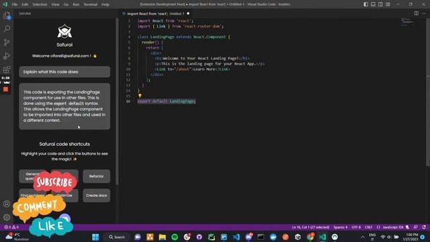This screenshot has height=242, width=430.
Task: Click the VS Code logo in title bar
Action: pos(5,4)
